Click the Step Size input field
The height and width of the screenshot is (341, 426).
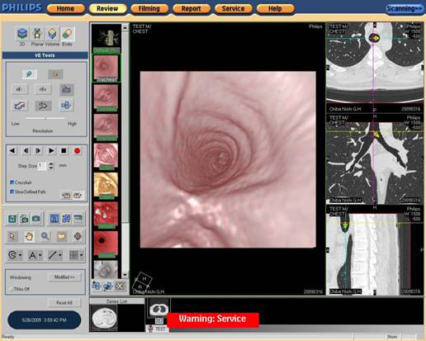[42, 166]
